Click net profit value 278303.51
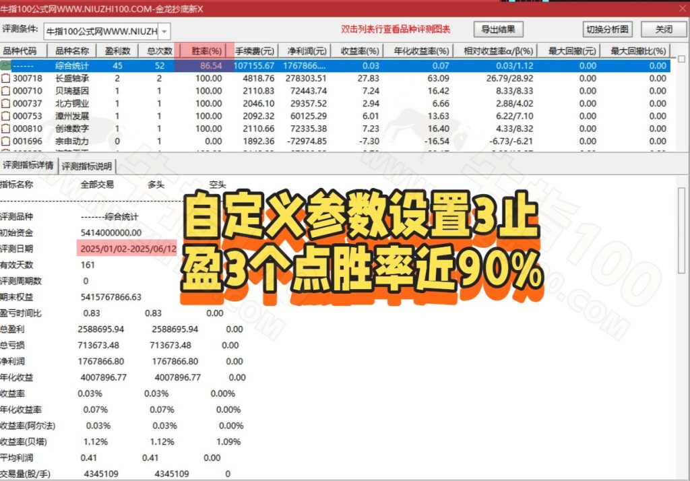Screen dimensions: 690x481 pyautogui.click(x=307, y=78)
